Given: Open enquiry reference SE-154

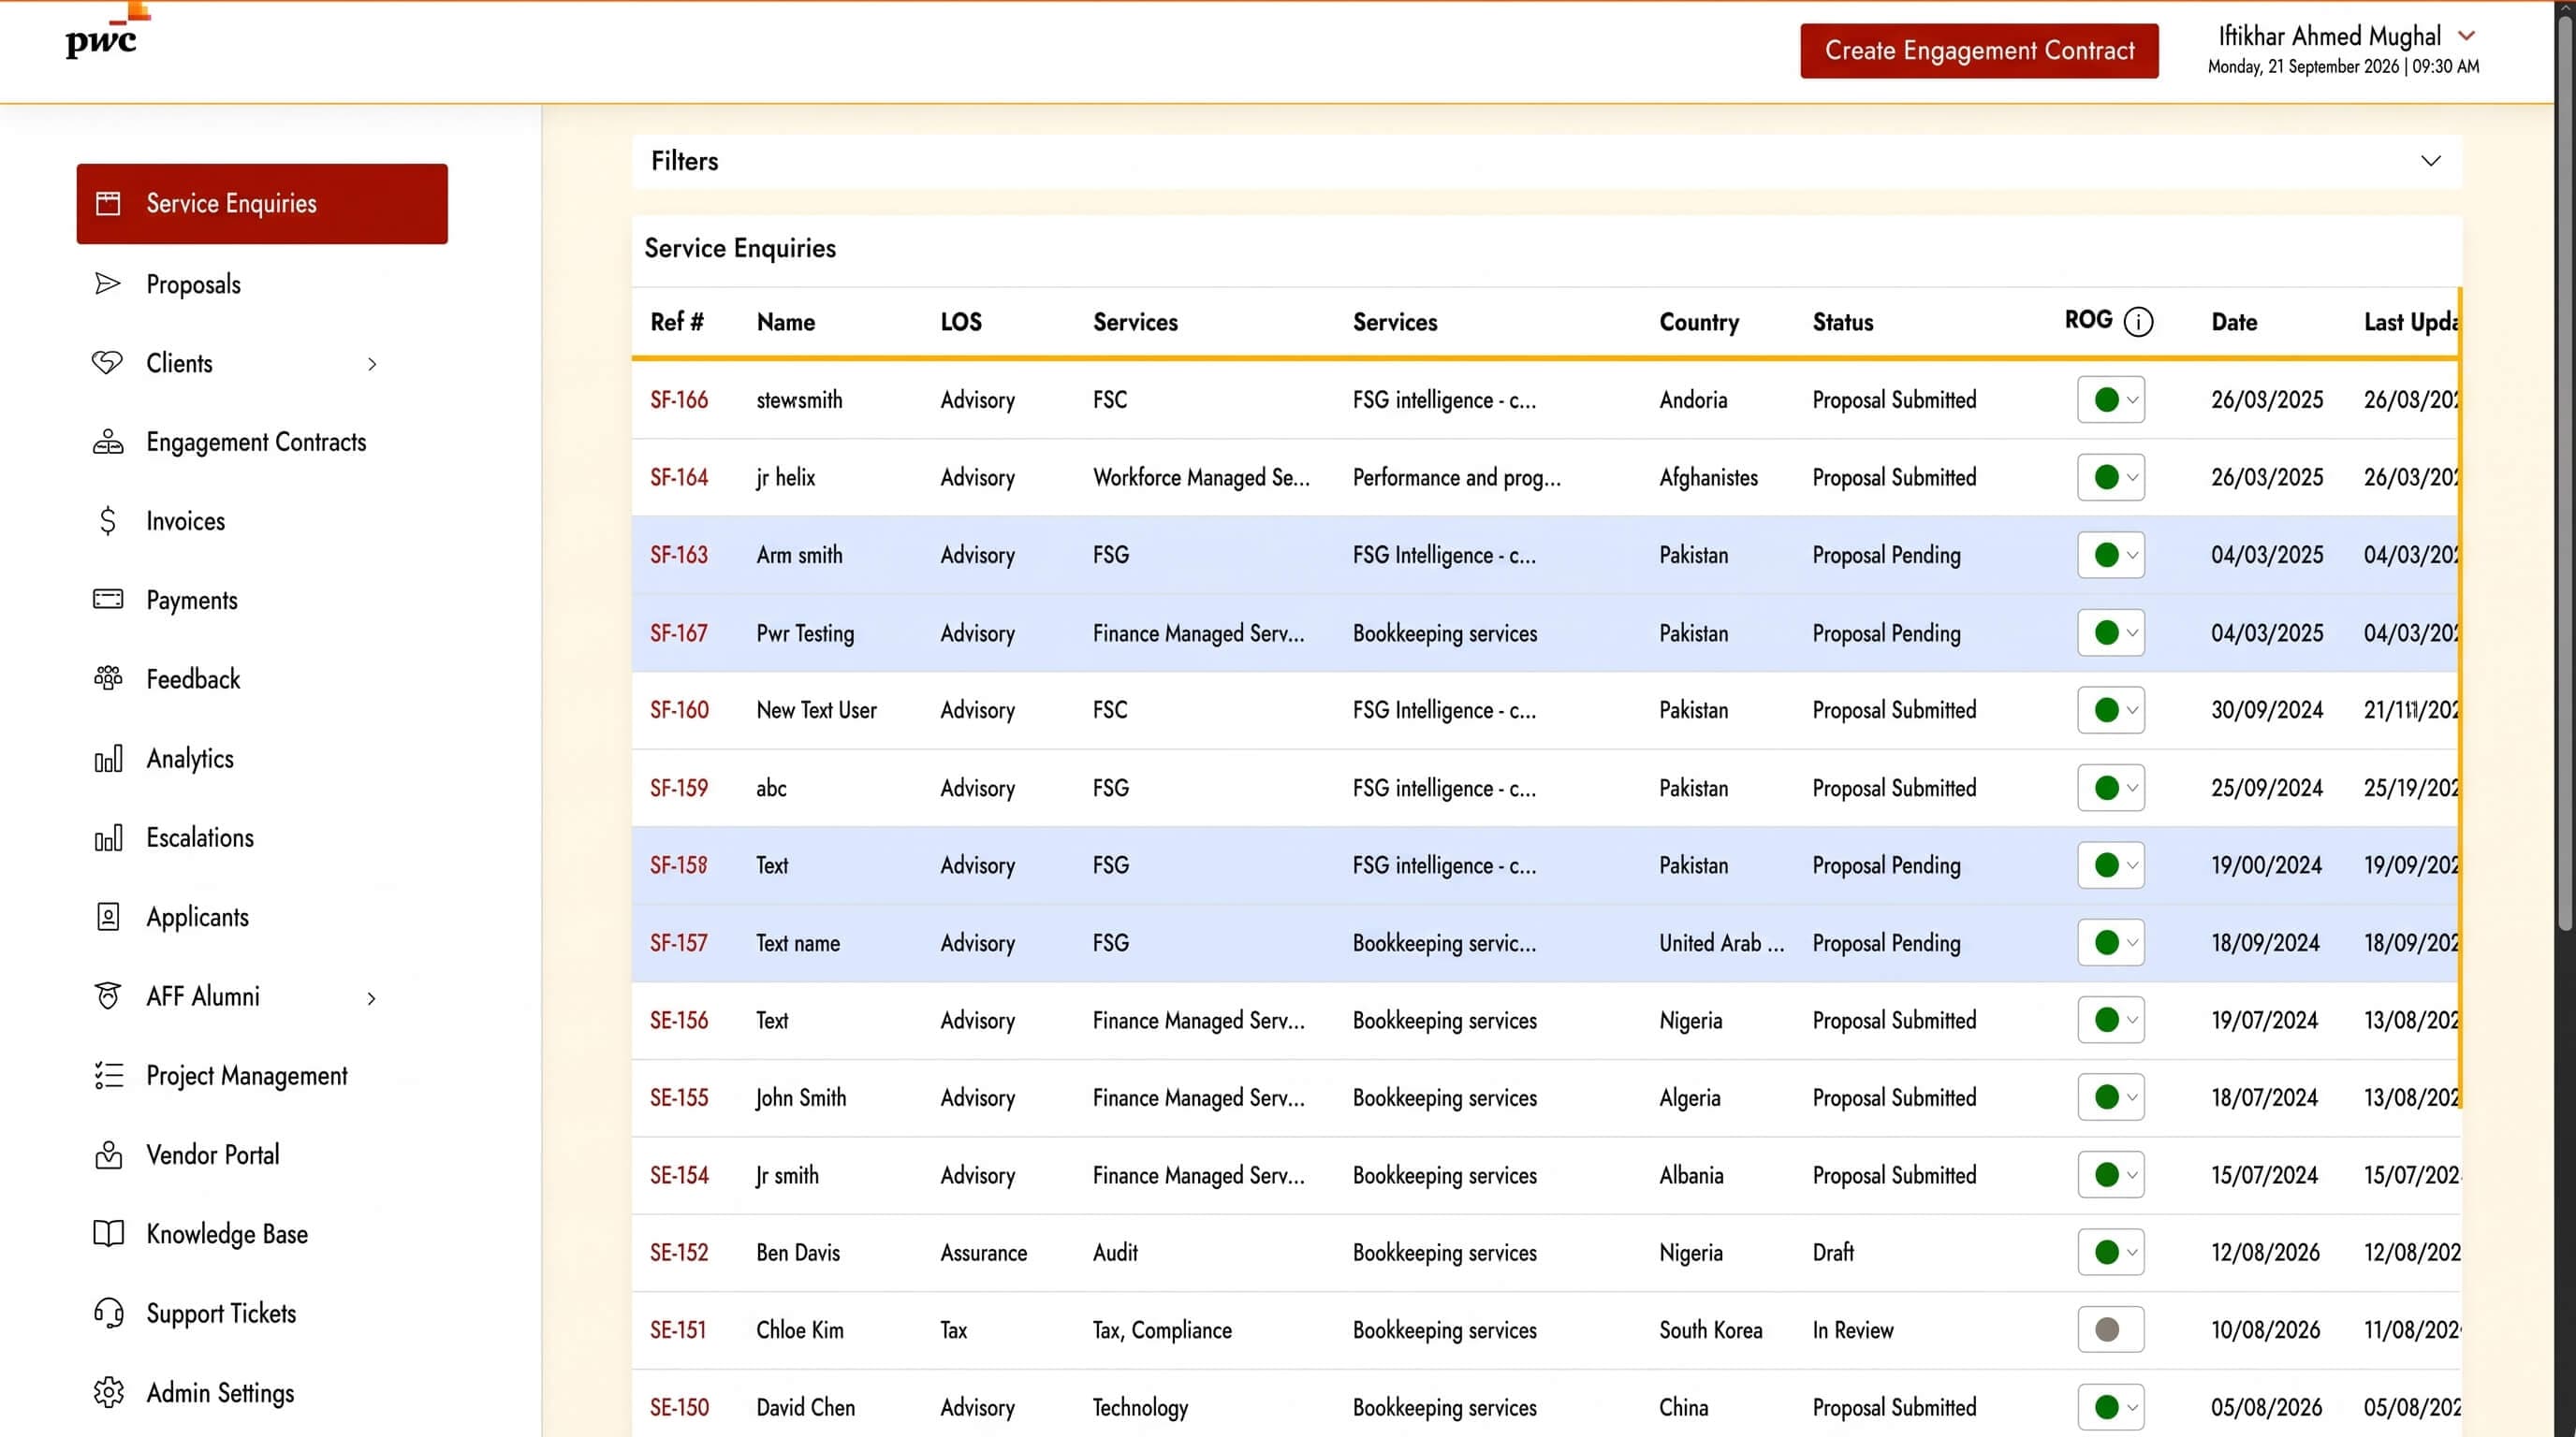Looking at the screenshot, I should (x=679, y=1175).
